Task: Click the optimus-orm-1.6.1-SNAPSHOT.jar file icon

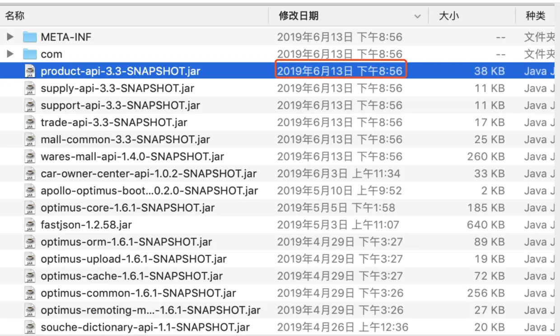Action: click(30, 242)
